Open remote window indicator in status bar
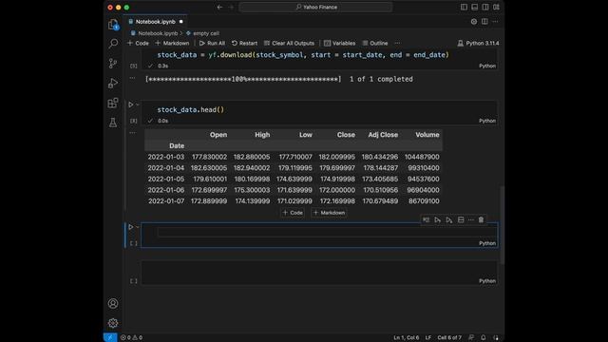 point(110,337)
